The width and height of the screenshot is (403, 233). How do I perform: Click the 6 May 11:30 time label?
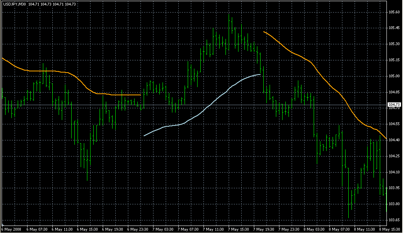point(62,229)
